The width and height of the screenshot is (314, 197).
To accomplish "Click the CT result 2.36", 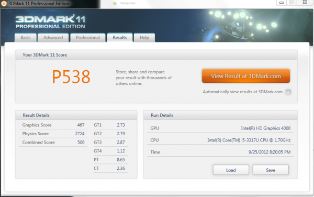I will [121, 168].
